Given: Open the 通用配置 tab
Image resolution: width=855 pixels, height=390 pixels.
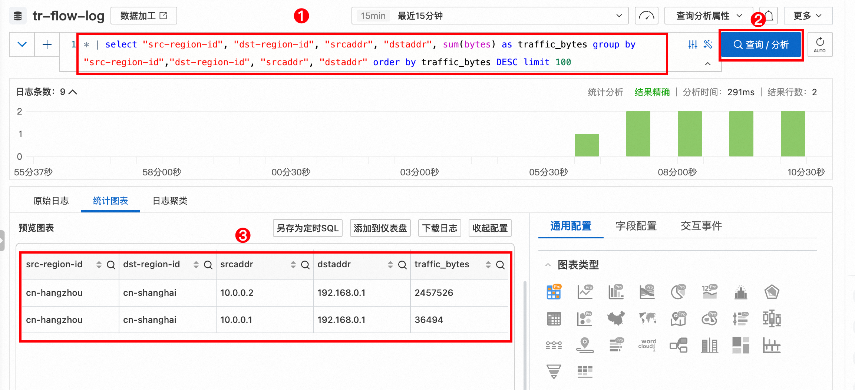Looking at the screenshot, I should [571, 226].
